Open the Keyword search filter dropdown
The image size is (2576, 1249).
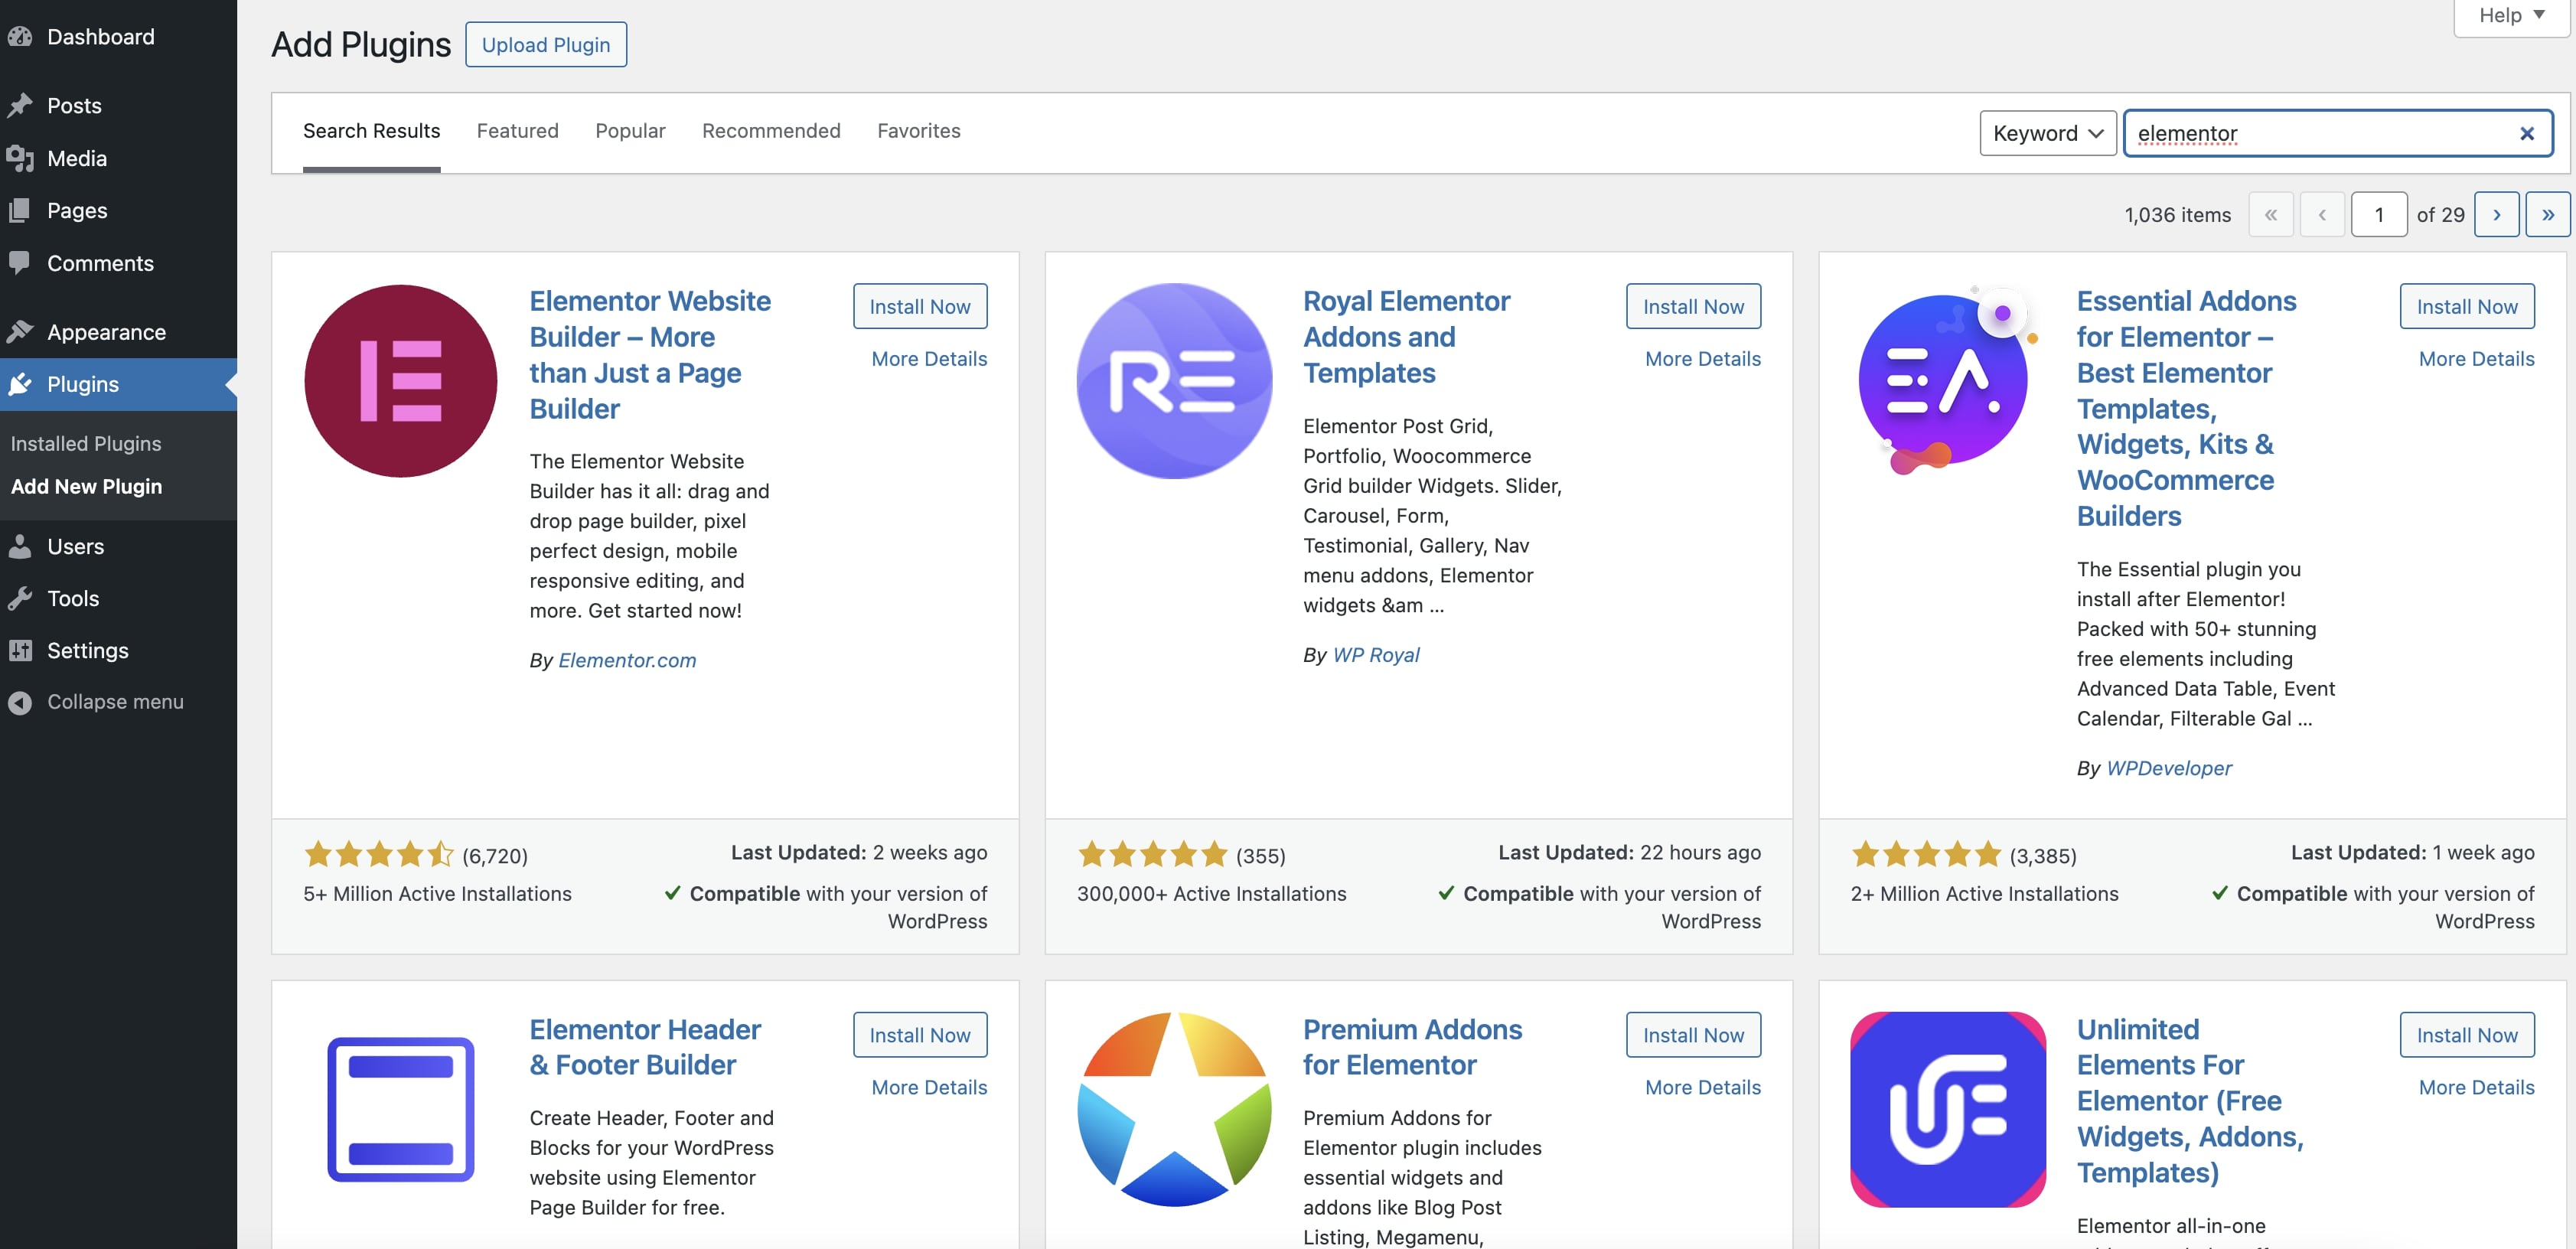click(2047, 133)
